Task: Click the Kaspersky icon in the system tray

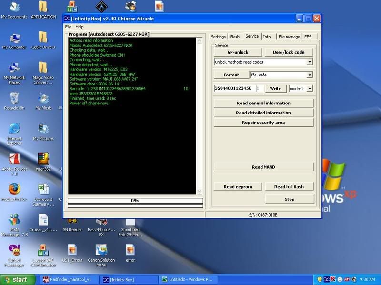Action: click(333, 279)
